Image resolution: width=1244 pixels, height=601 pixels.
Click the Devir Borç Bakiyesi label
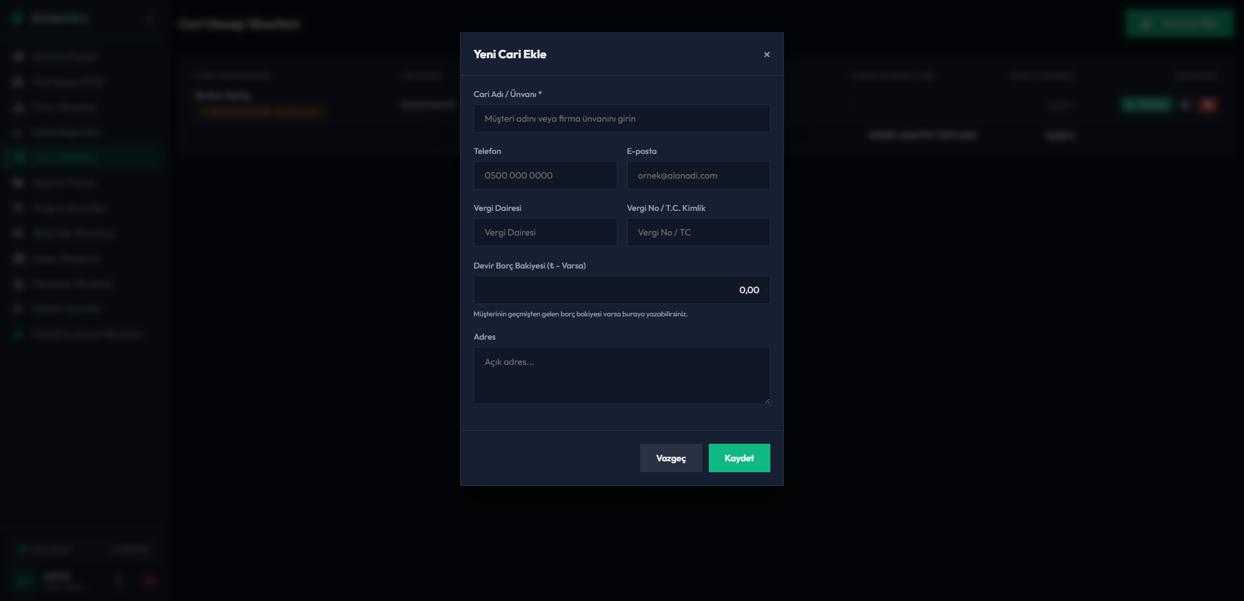point(529,265)
